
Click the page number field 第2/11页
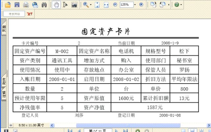pyautogui.click(x=98, y=130)
